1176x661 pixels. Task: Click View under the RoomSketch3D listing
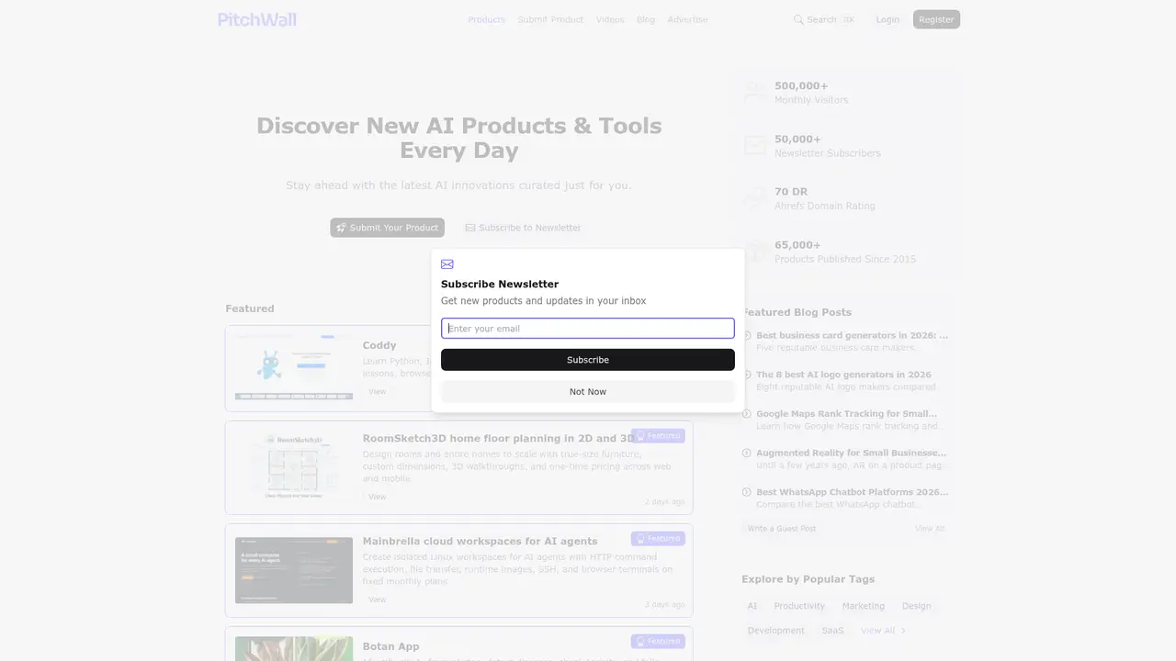[x=377, y=497]
